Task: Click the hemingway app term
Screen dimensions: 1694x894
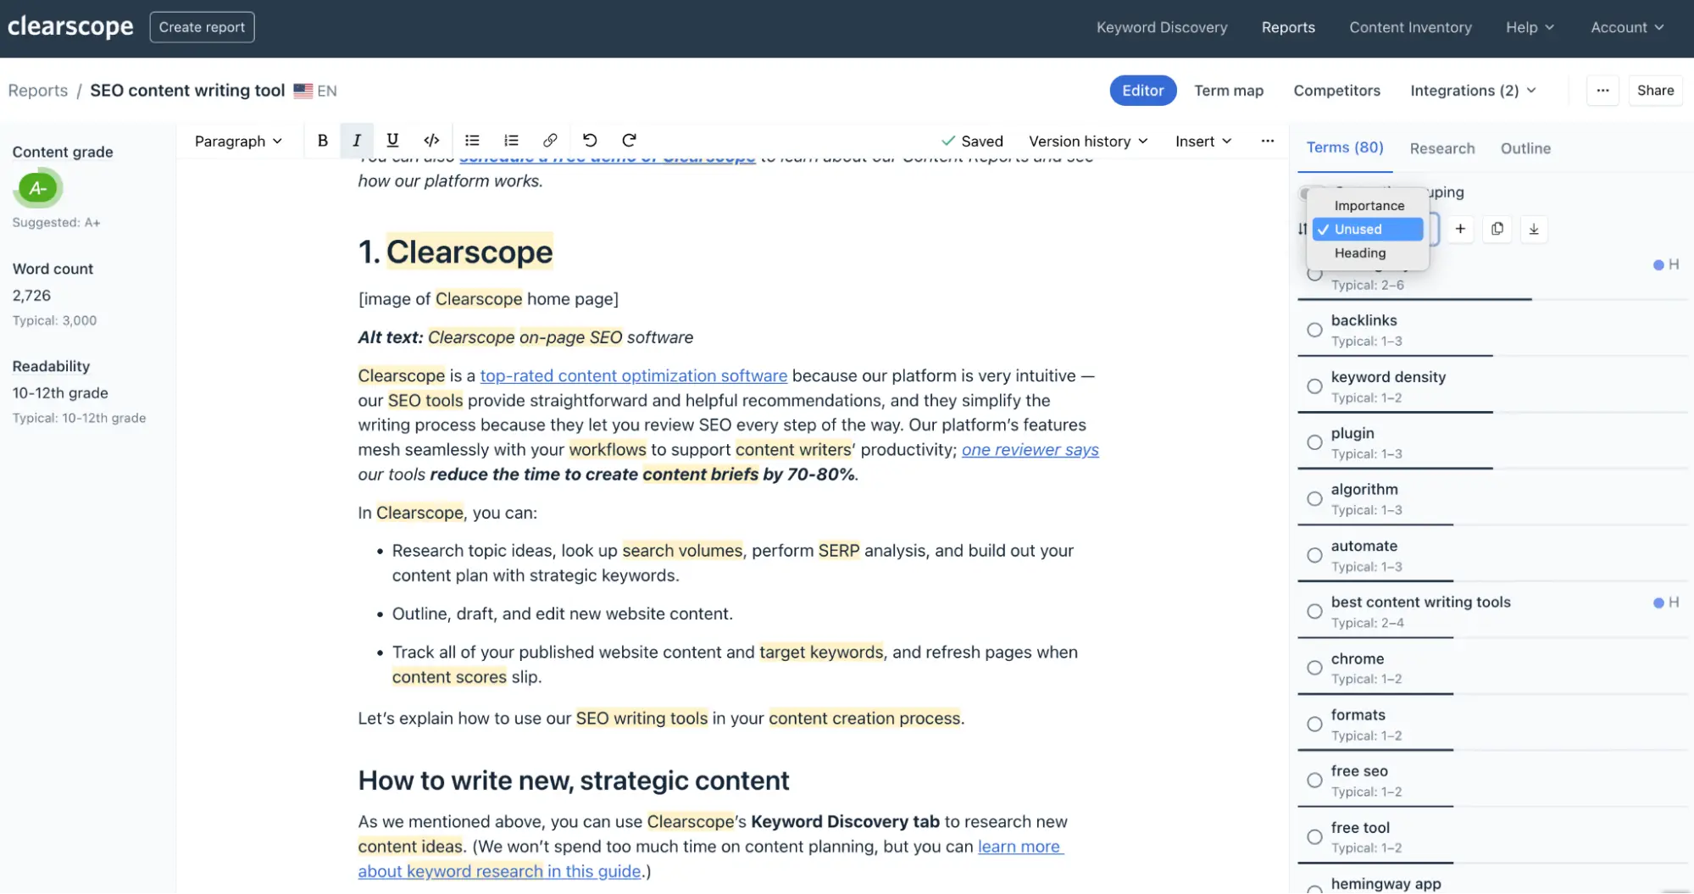Action: [x=1386, y=883]
